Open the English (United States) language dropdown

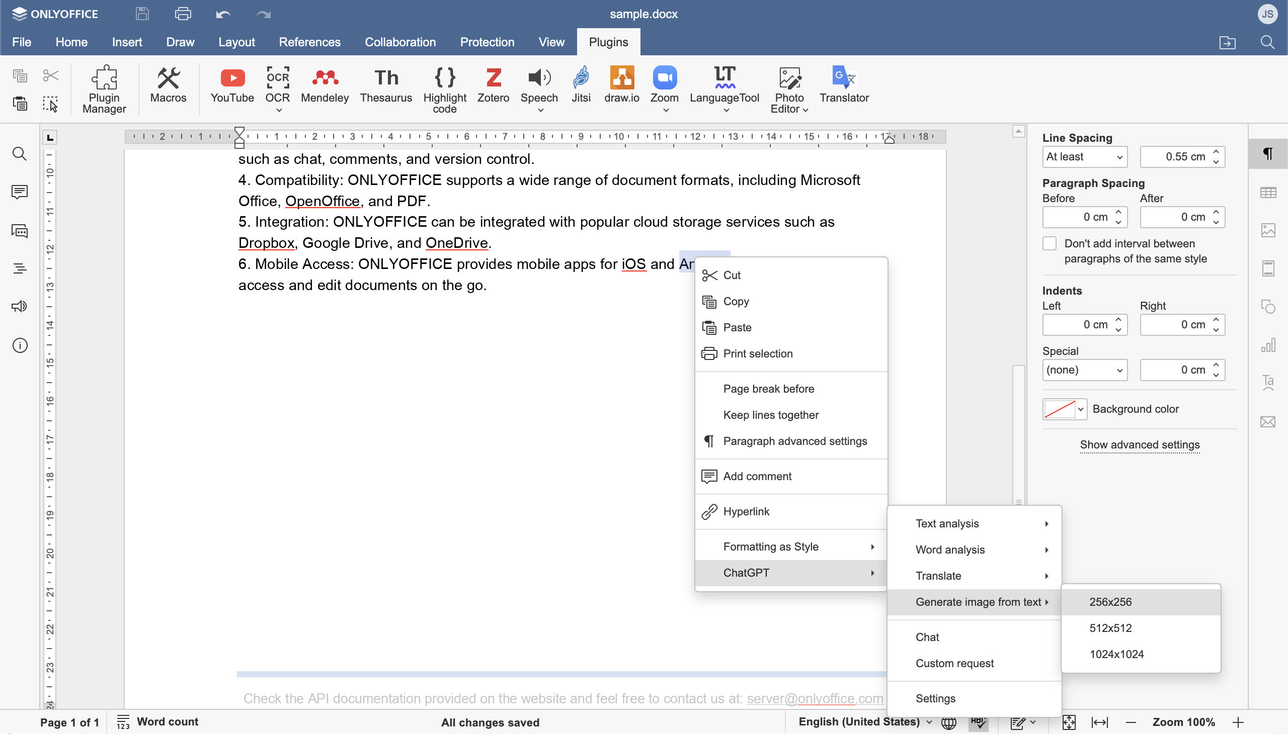pyautogui.click(x=865, y=722)
